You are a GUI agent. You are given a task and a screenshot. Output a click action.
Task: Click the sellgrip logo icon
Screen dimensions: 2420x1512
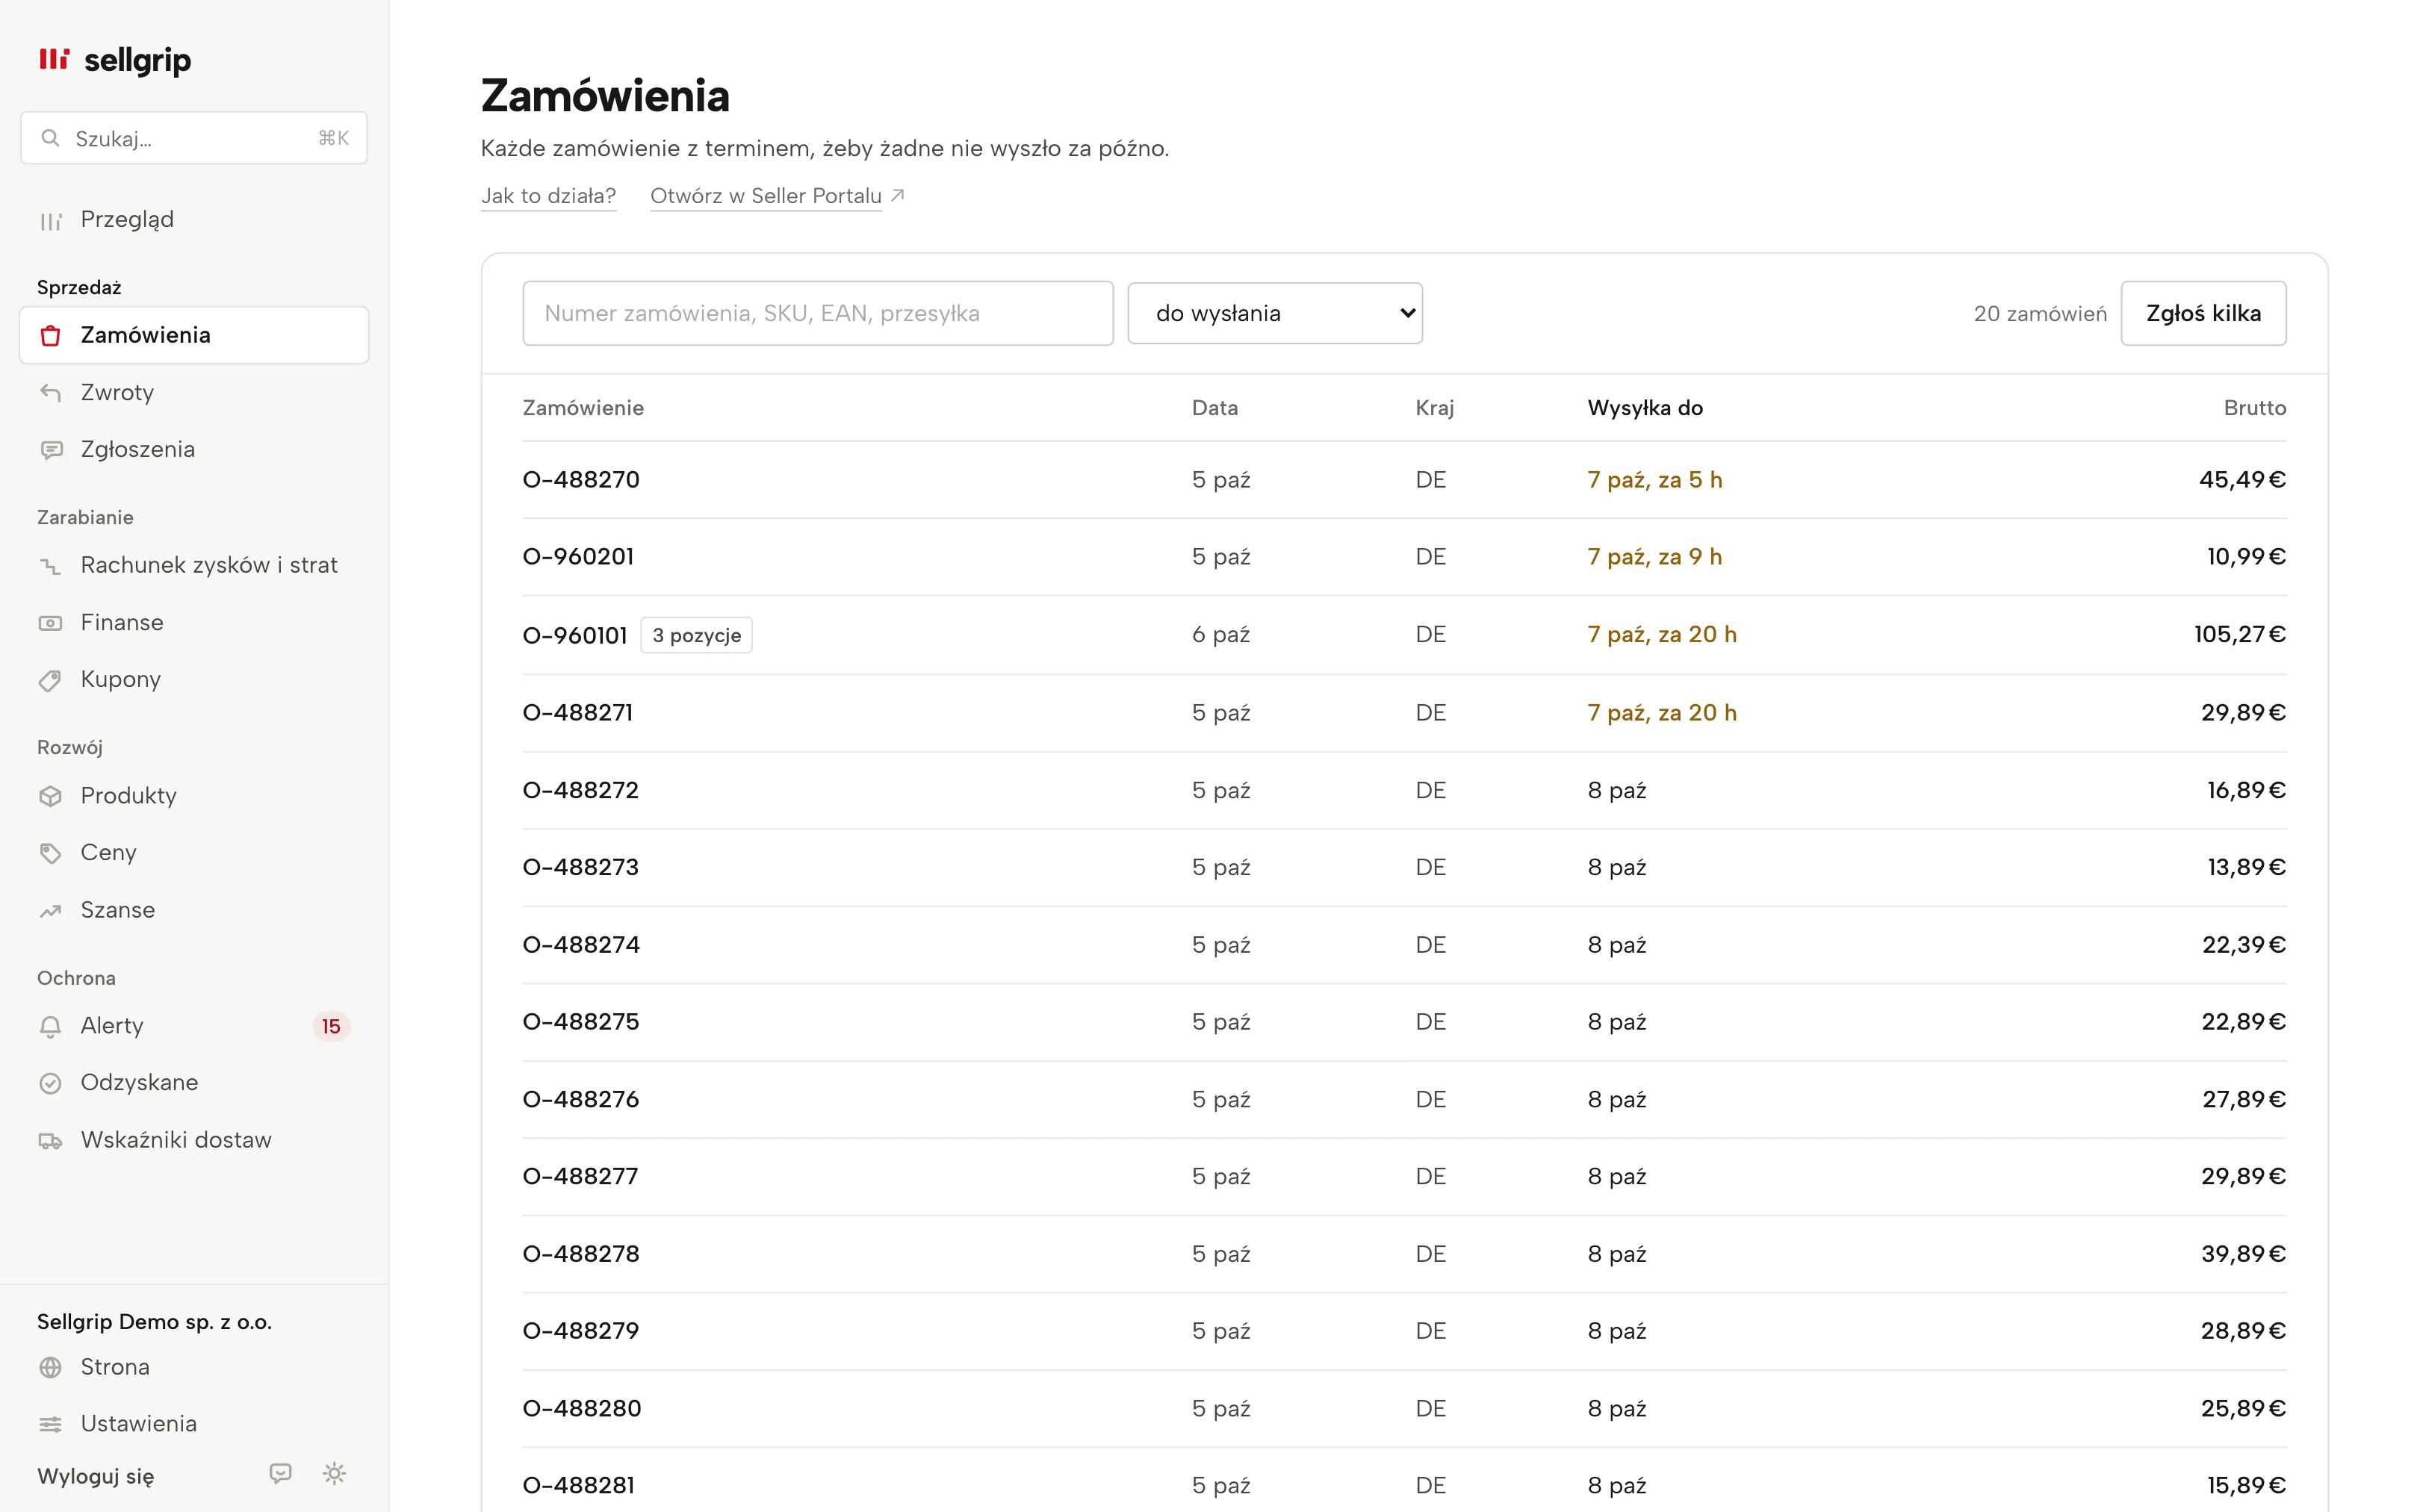(x=54, y=59)
